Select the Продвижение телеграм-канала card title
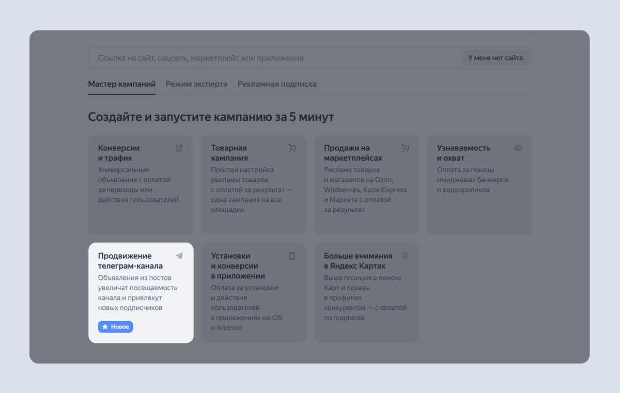 (130, 261)
